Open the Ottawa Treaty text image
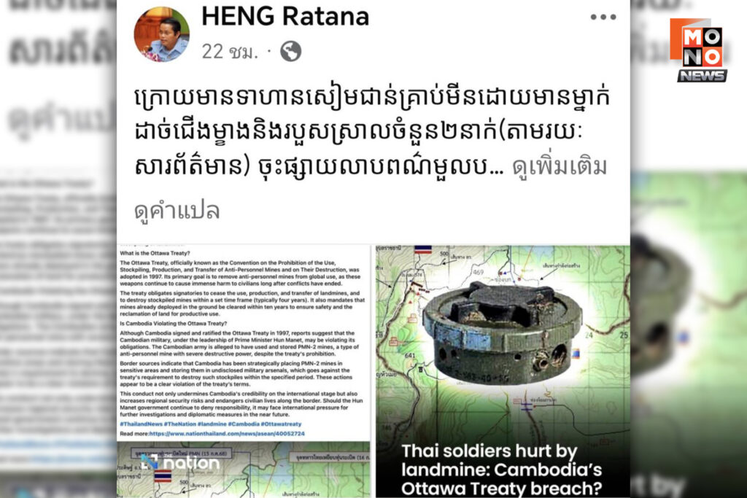Screen dimensions: 747x498 244,343
